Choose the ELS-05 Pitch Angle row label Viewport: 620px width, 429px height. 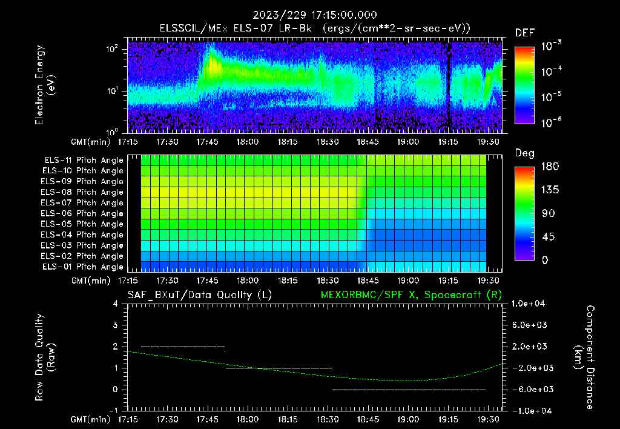click(82, 224)
